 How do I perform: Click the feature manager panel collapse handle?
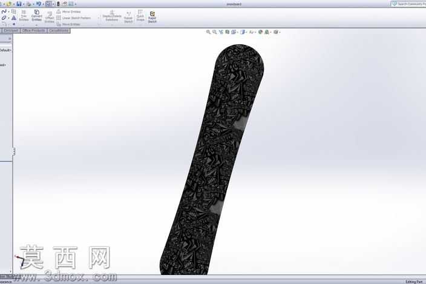(13, 151)
